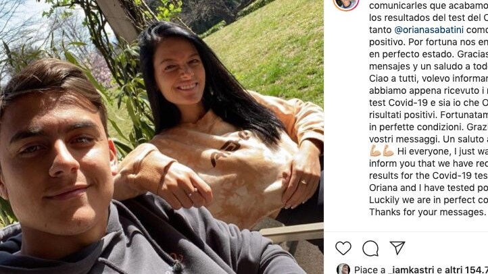Click the "test Covid-19" line in Italian caption
This screenshot has height=274, width=488.
click(x=429, y=103)
